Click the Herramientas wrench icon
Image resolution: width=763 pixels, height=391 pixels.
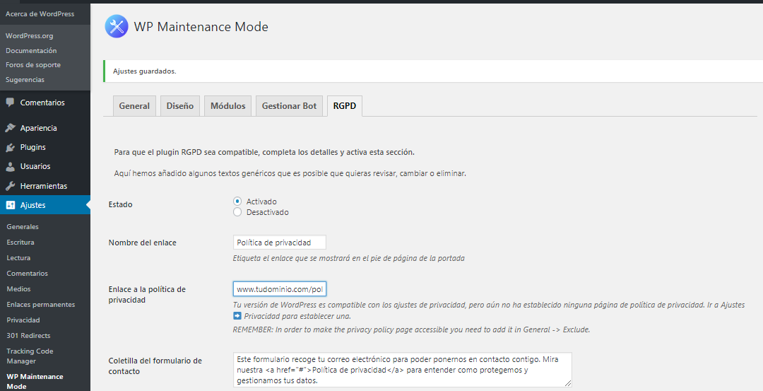click(10, 186)
